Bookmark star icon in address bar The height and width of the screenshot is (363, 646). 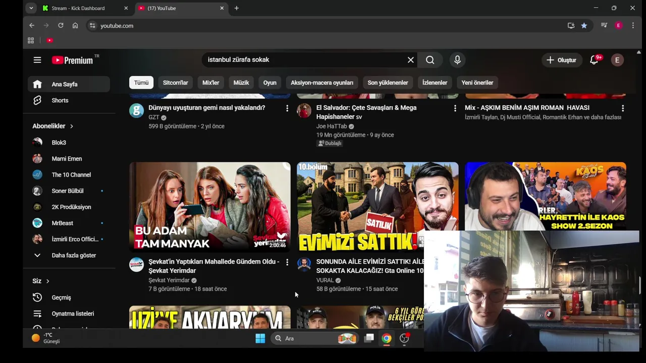(x=584, y=25)
